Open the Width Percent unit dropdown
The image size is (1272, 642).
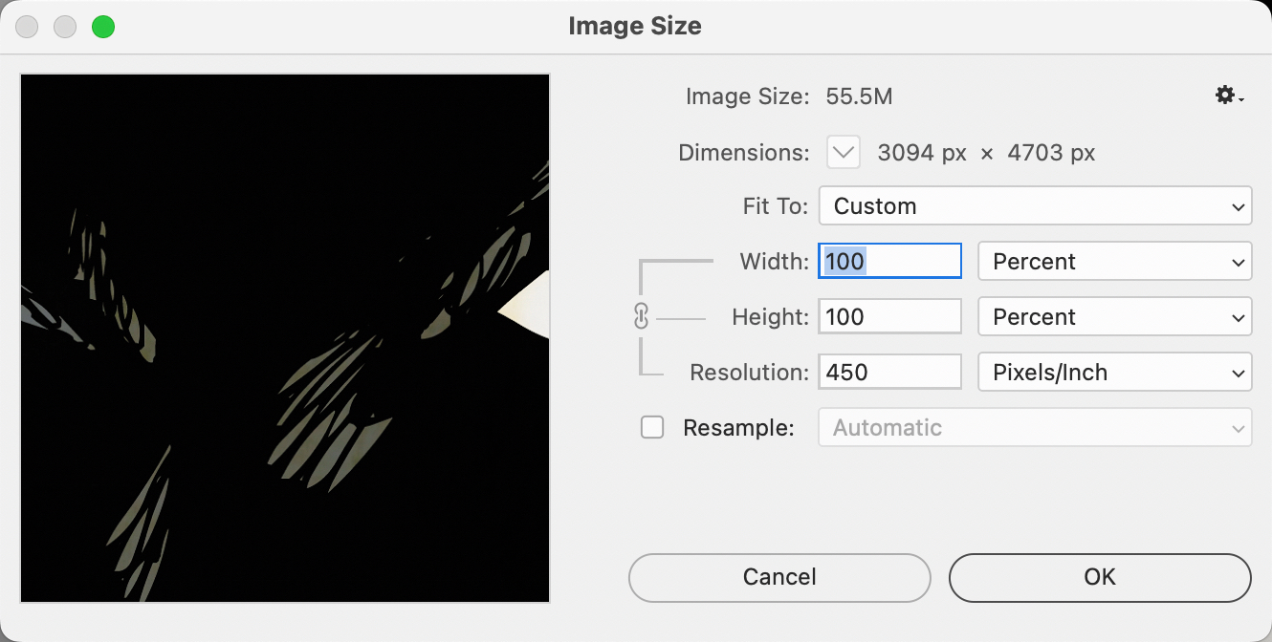(1114, 262)
